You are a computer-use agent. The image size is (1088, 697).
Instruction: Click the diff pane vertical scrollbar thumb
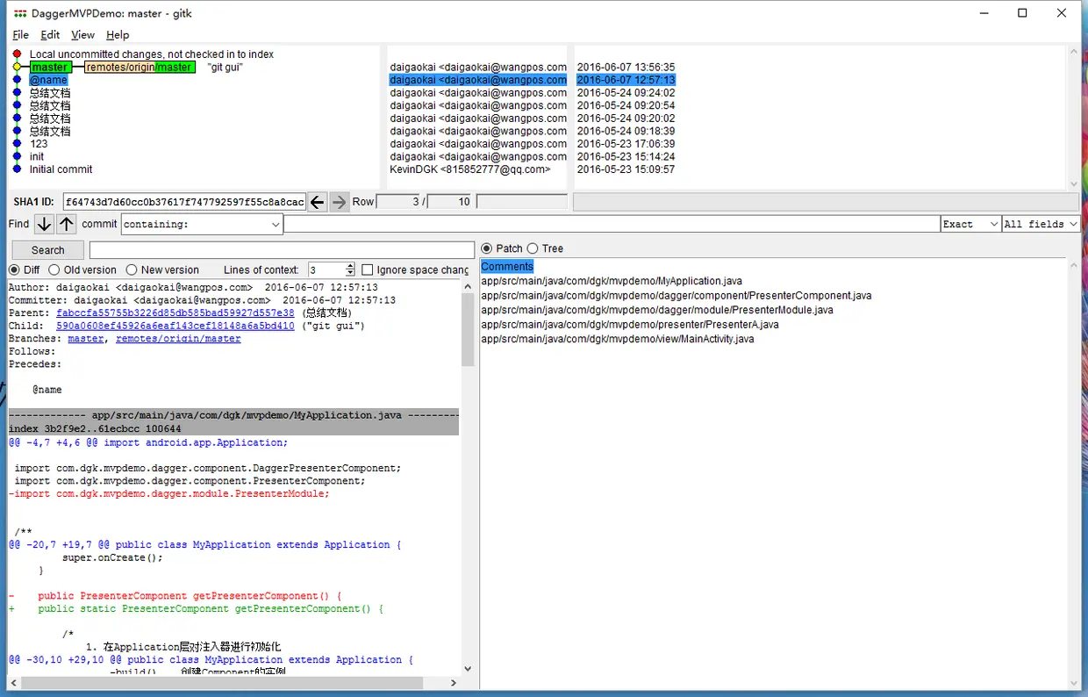tap(468, 329)
